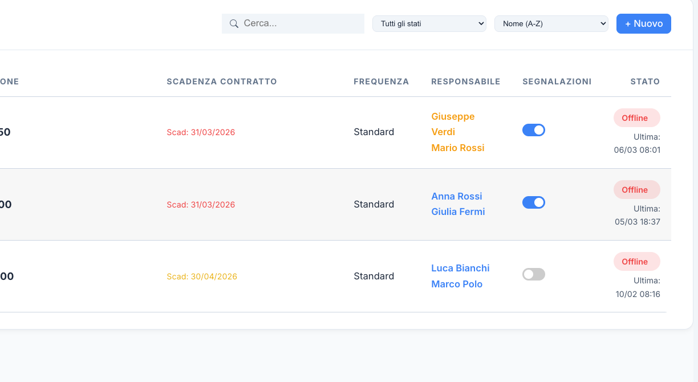Sort by the Scadenza Contratto column header
The image size is (698, 382).
coord(221,82)
